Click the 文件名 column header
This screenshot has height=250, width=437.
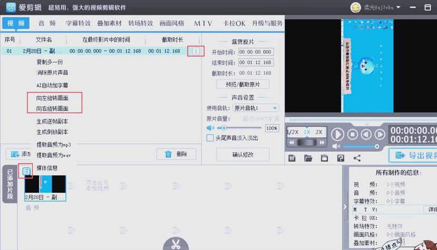tap(43, 39)
